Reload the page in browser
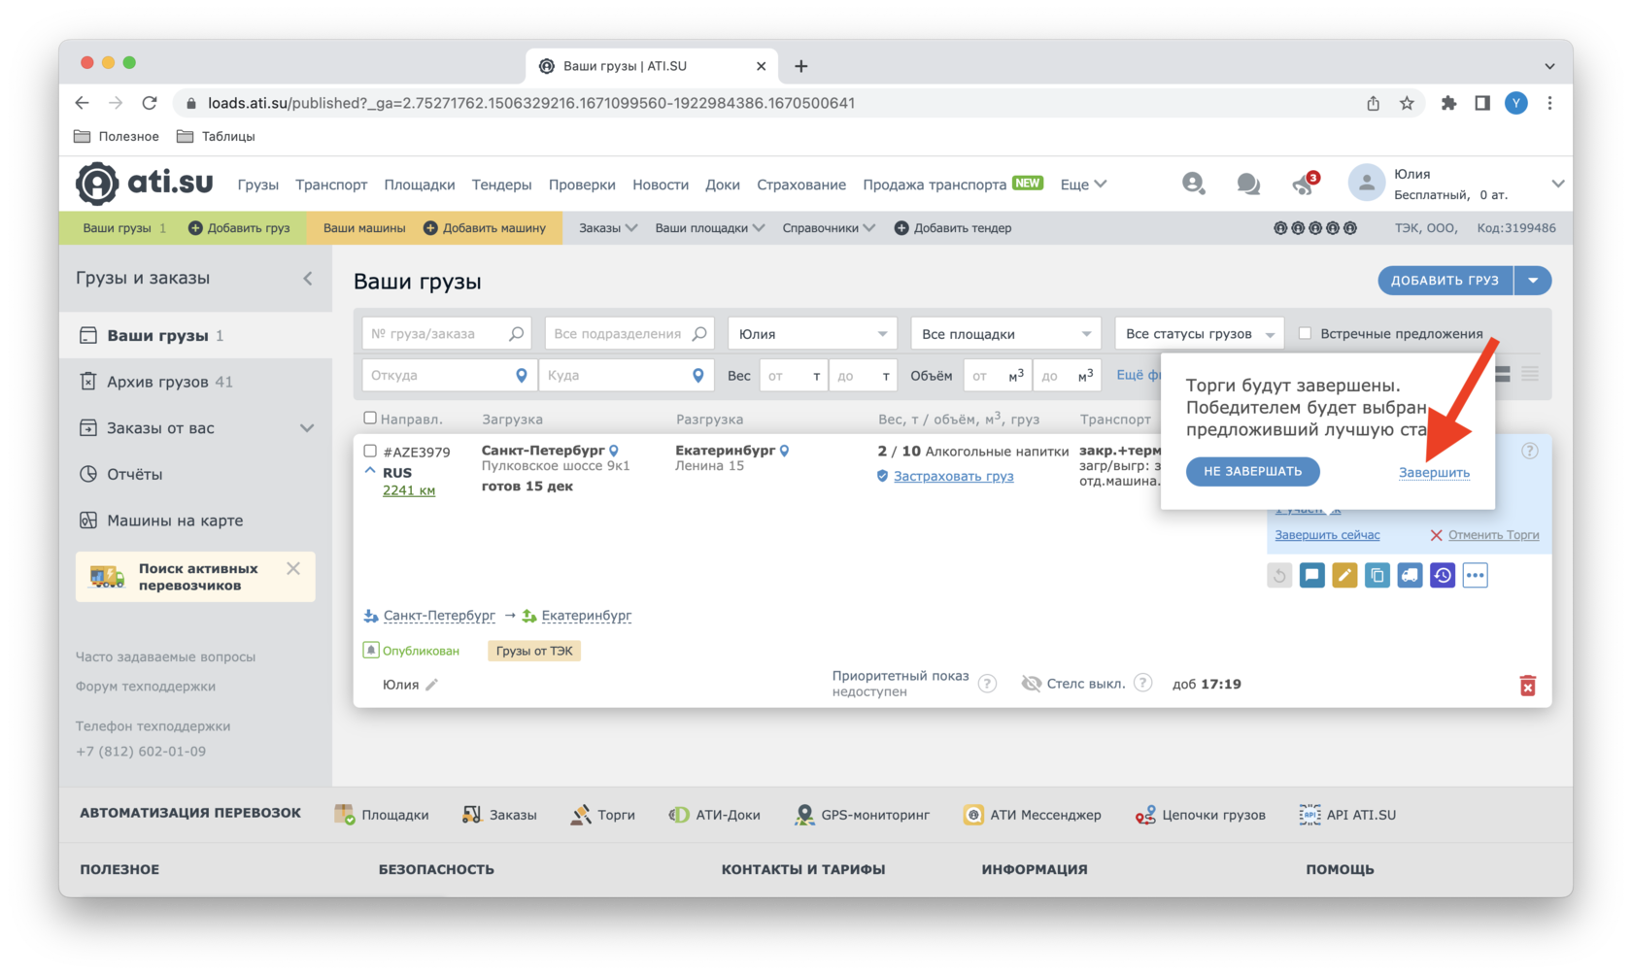1632x975 pixels. pos(150,103)
